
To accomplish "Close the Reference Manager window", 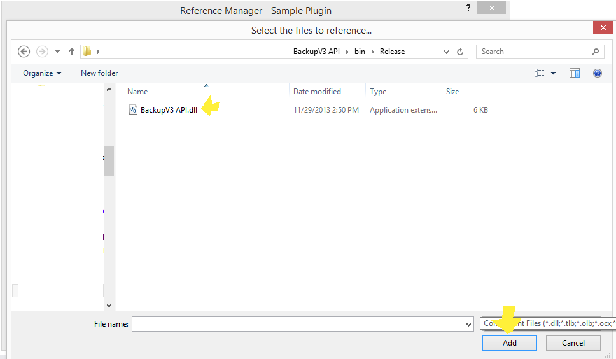I will pos(491,8).
